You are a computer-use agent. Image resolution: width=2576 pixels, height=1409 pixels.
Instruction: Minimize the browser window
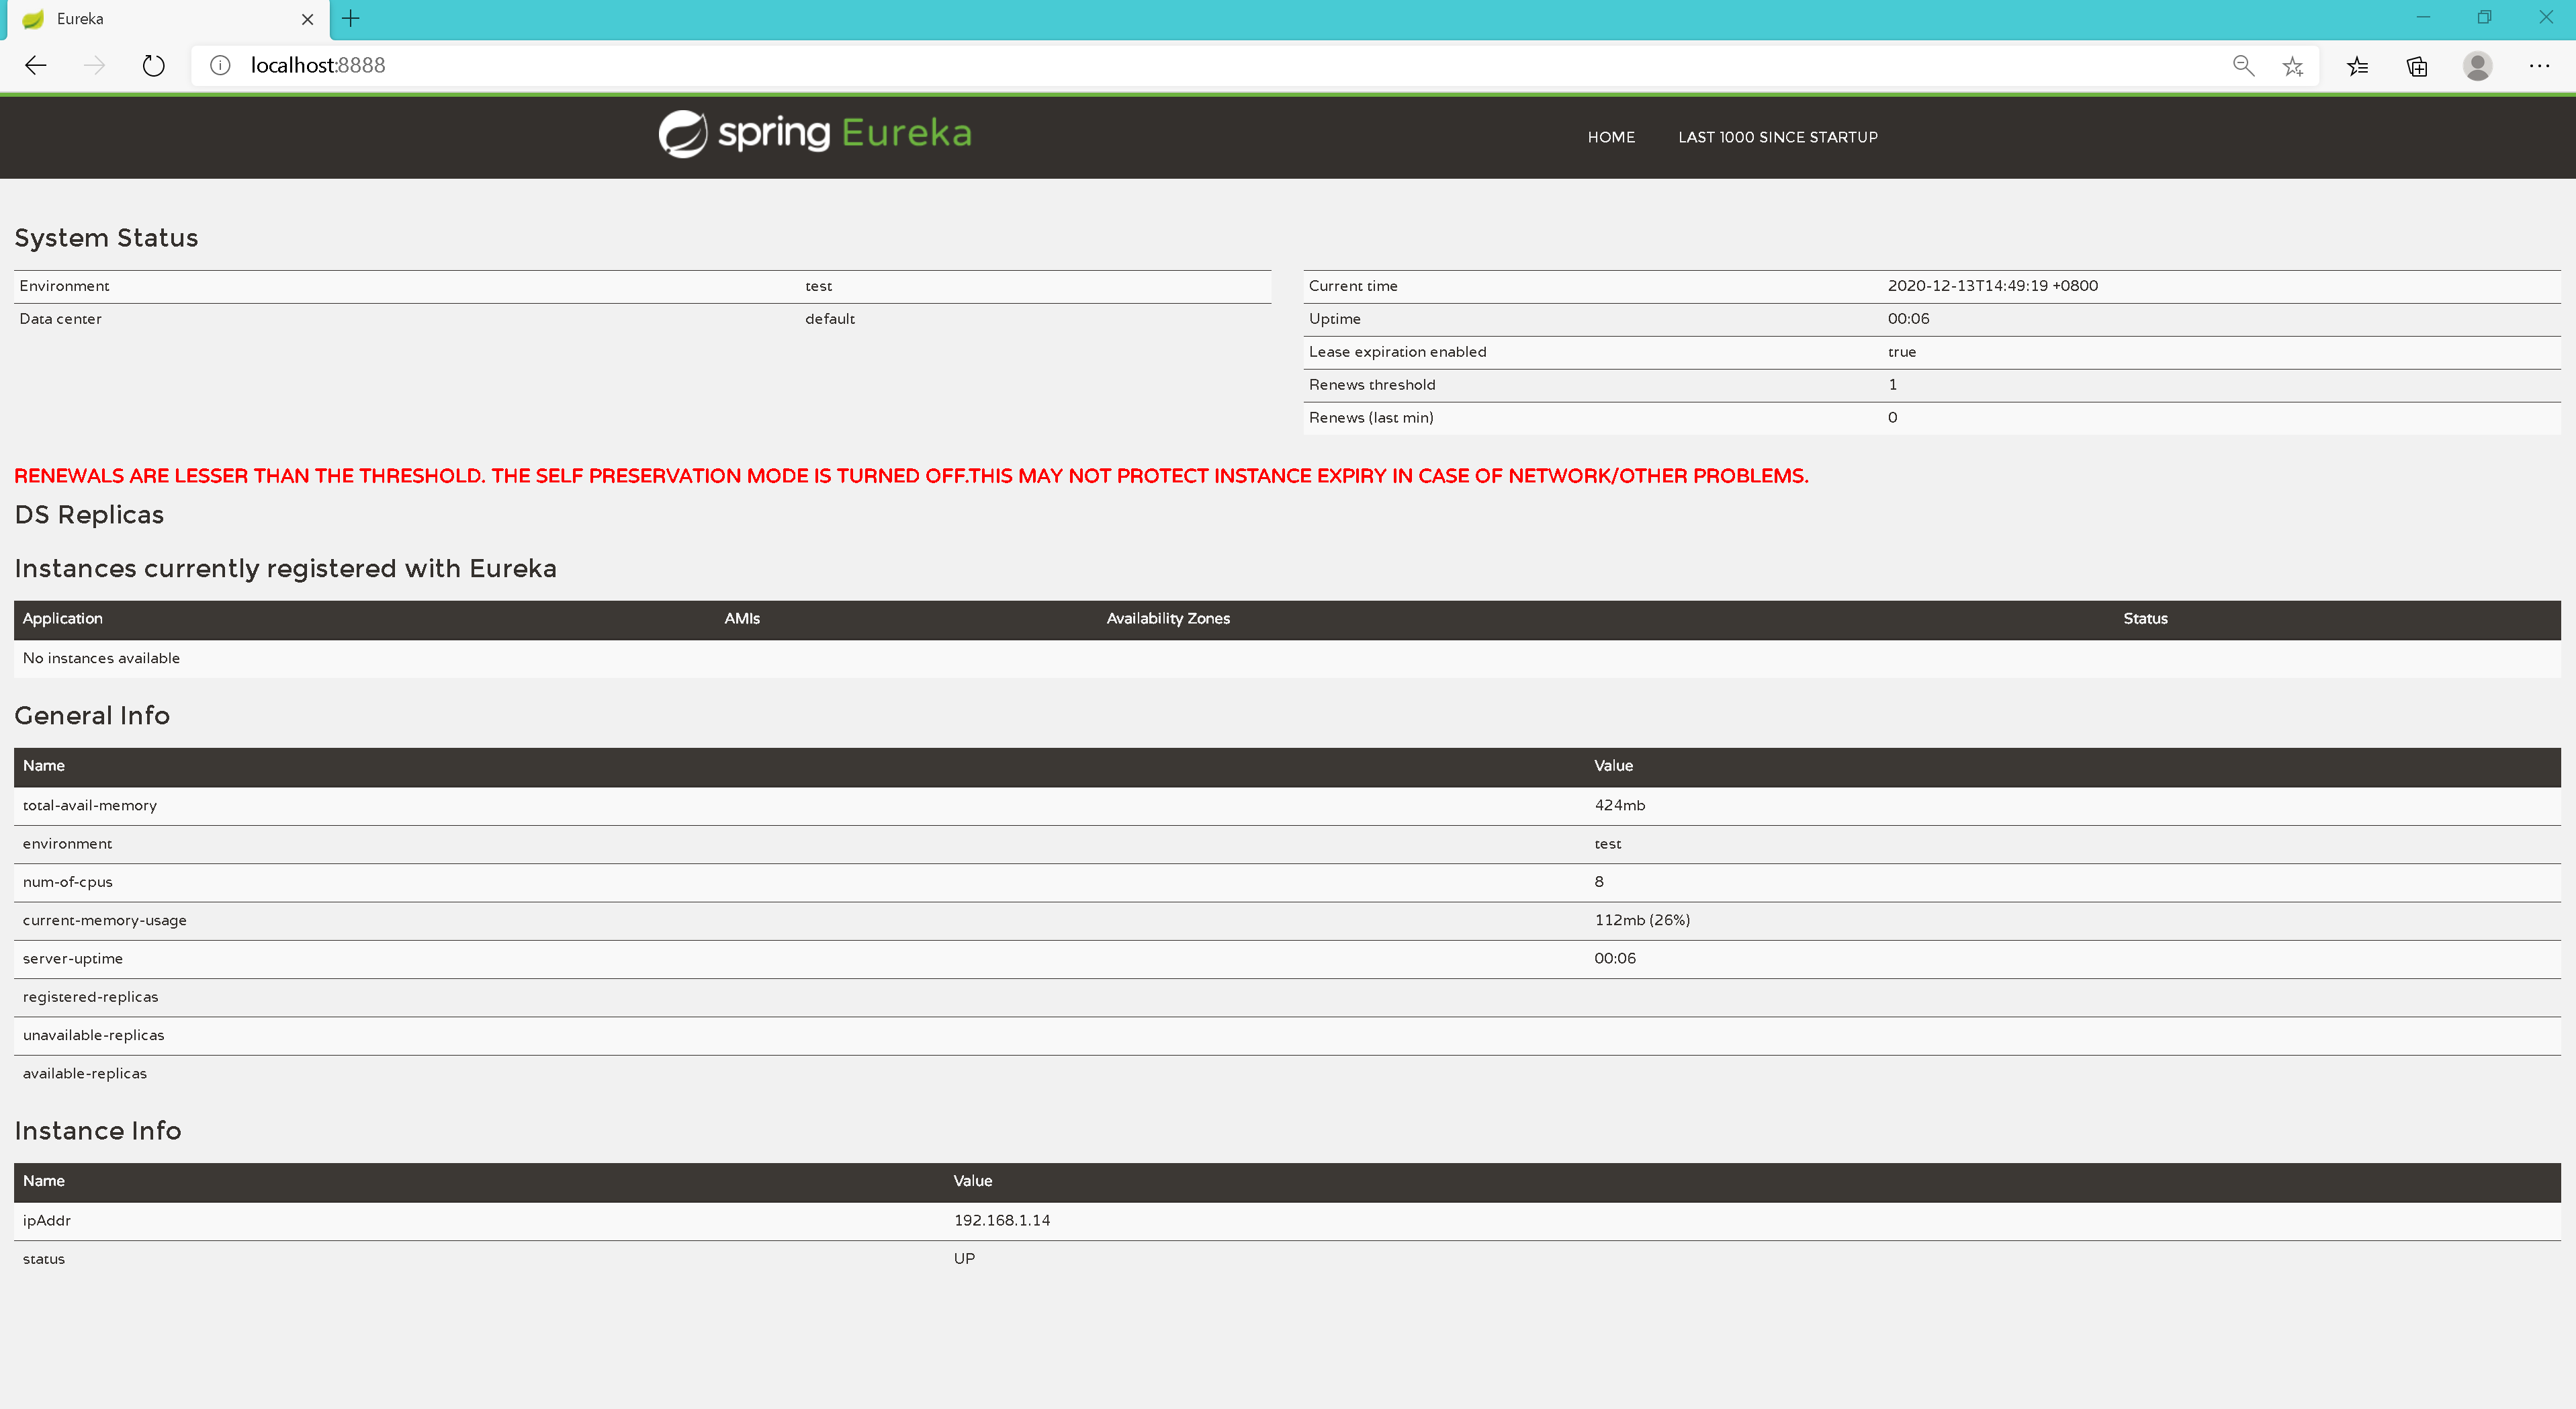point(2422,18)
